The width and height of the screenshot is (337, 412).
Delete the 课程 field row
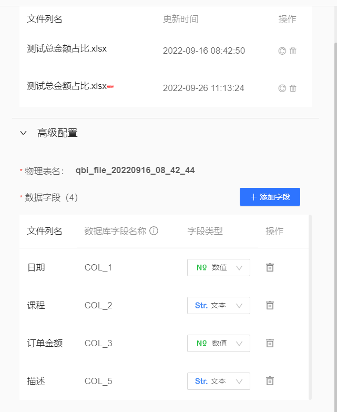tap(270, 305)
